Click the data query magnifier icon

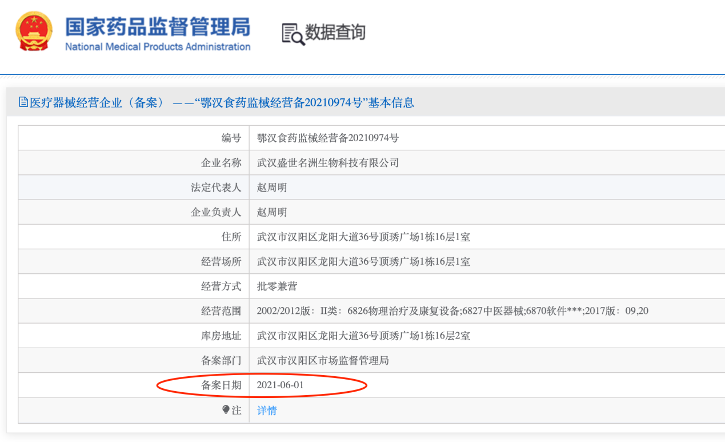point(293,34)
